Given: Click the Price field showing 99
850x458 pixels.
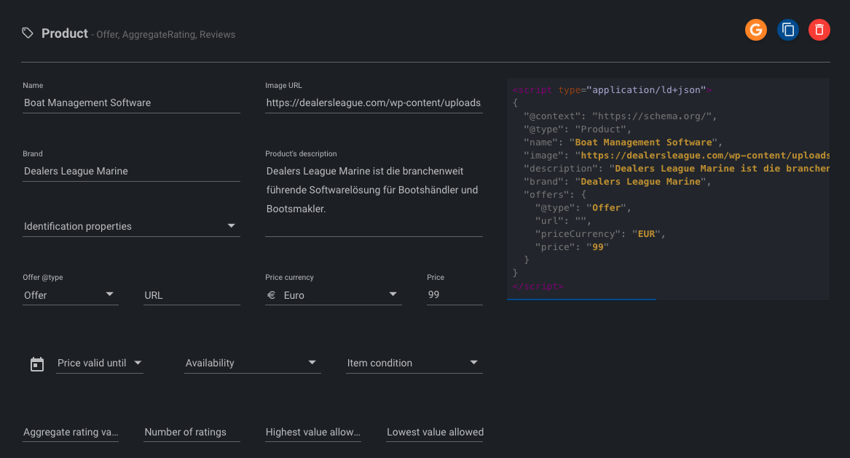Looking at the screenshot, I should pyautogui.click(x=454, y=294).
